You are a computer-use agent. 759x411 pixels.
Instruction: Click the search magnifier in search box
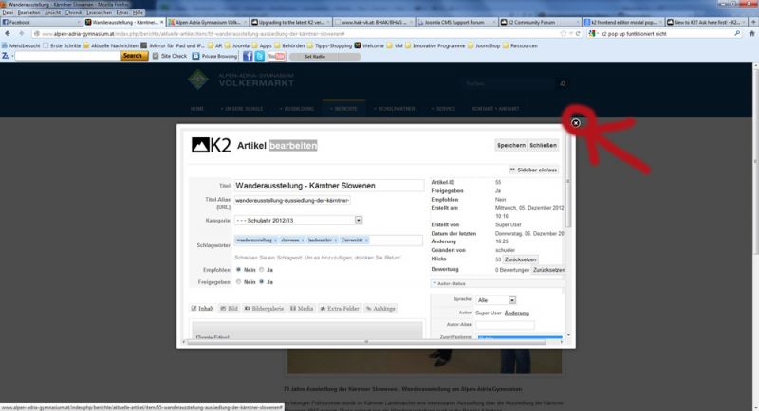coord(737,34)
